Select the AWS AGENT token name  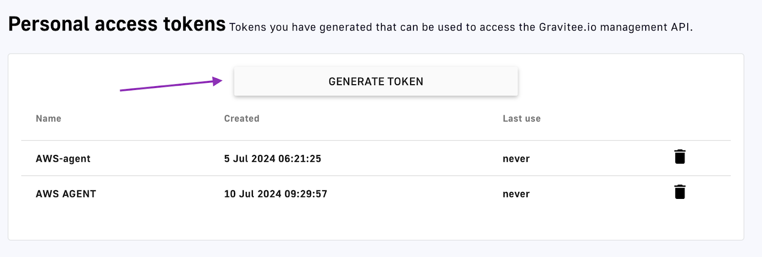coord(66,194)
